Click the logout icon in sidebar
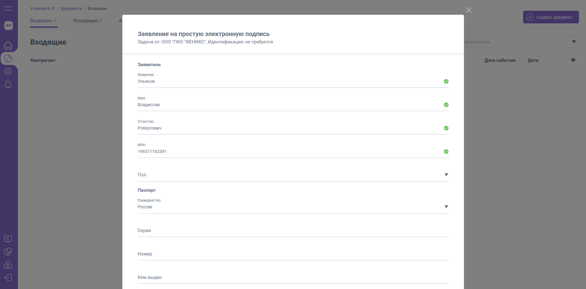 (x=8, y=278)
